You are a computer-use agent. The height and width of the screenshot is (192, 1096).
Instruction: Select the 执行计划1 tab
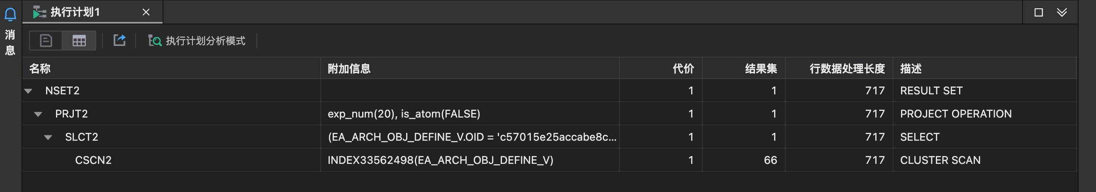[x=75, y=12]
